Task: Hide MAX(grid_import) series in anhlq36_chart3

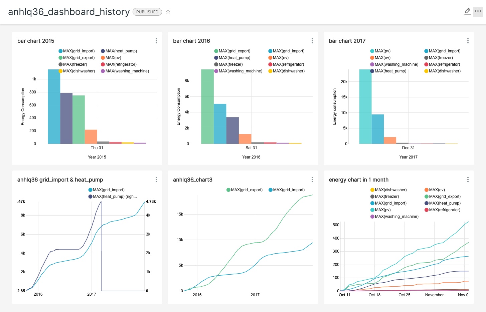Action: click(x=287, y=190)
